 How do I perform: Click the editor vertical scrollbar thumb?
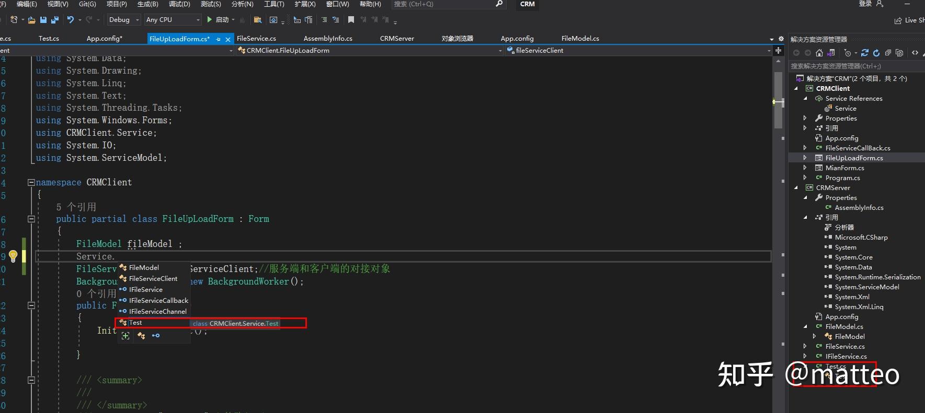pos(778,100)
